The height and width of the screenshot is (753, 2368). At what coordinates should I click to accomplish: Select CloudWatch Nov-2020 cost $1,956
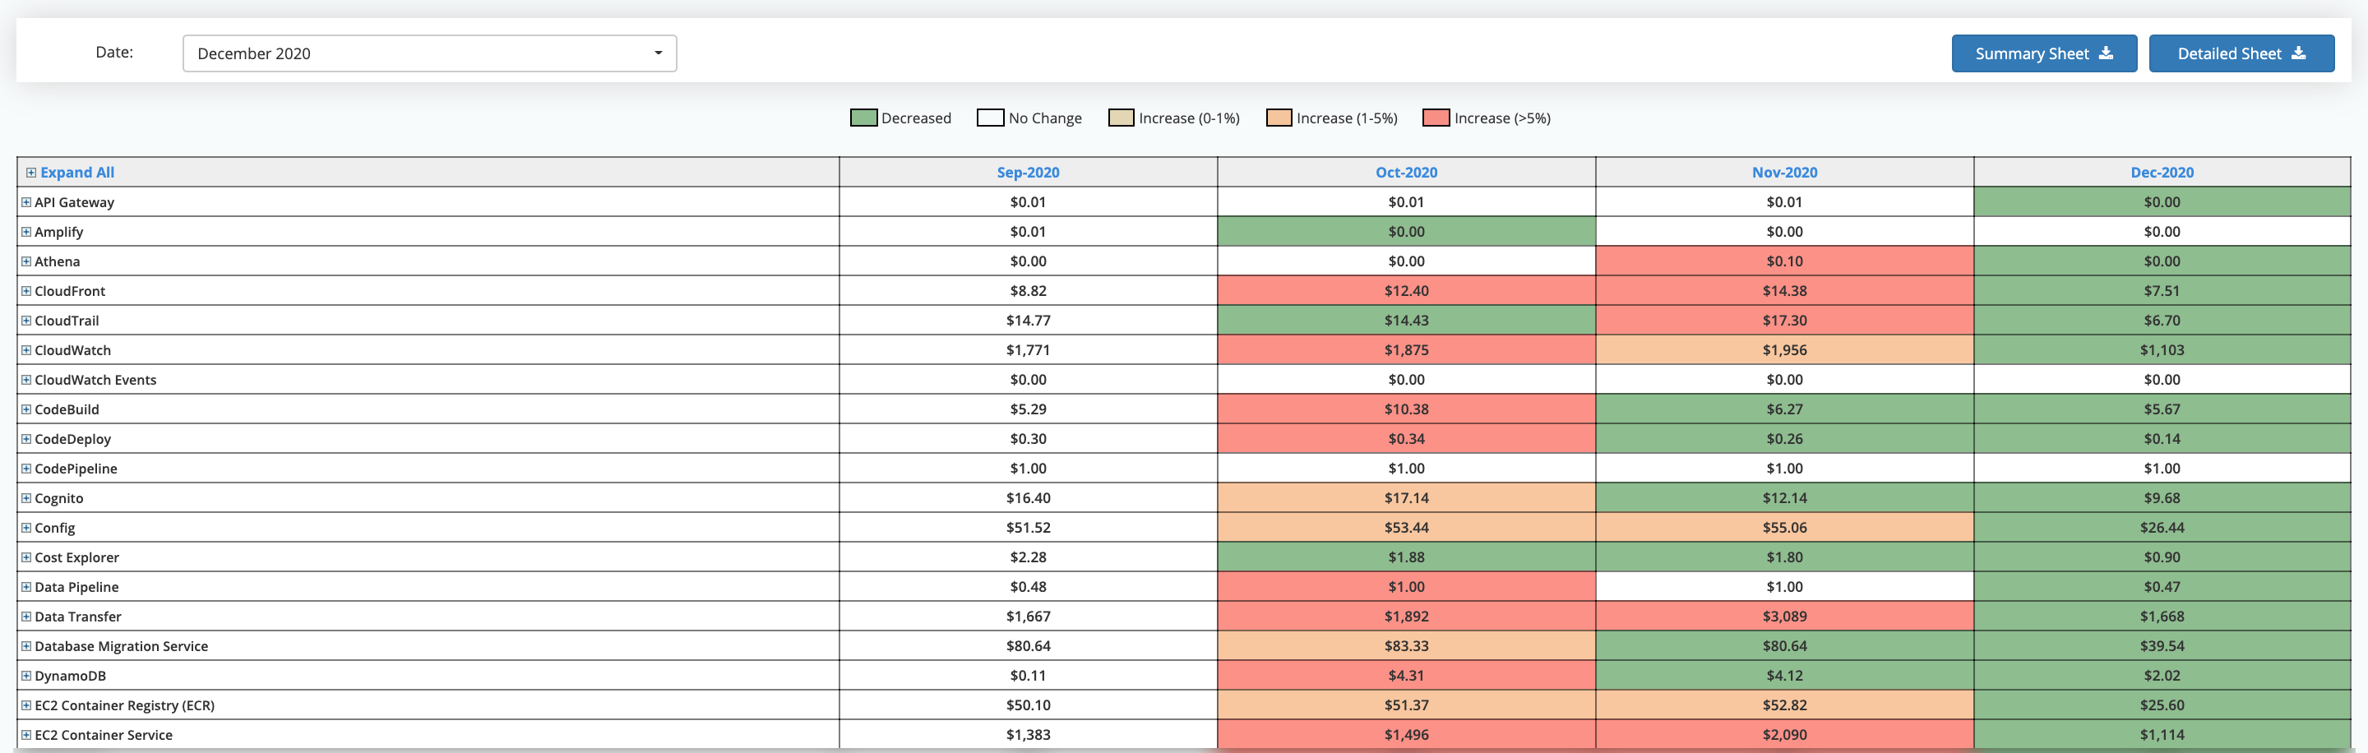1784,349
